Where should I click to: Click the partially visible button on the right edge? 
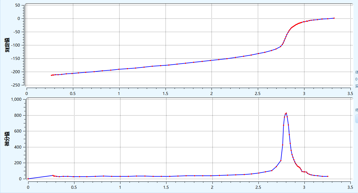coord(356,119)
